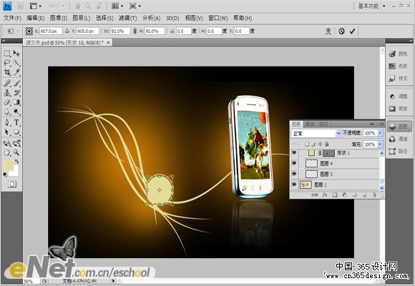Open the 基本功能 workspace dropdown
This screenshot has width=415, height=286.
371,6
